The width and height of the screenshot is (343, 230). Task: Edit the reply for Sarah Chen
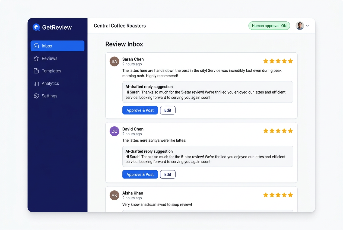tap(168, 110)
